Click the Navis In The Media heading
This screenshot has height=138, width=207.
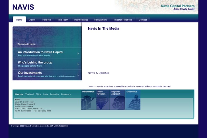pyautogui.click(x=103, y=28)
